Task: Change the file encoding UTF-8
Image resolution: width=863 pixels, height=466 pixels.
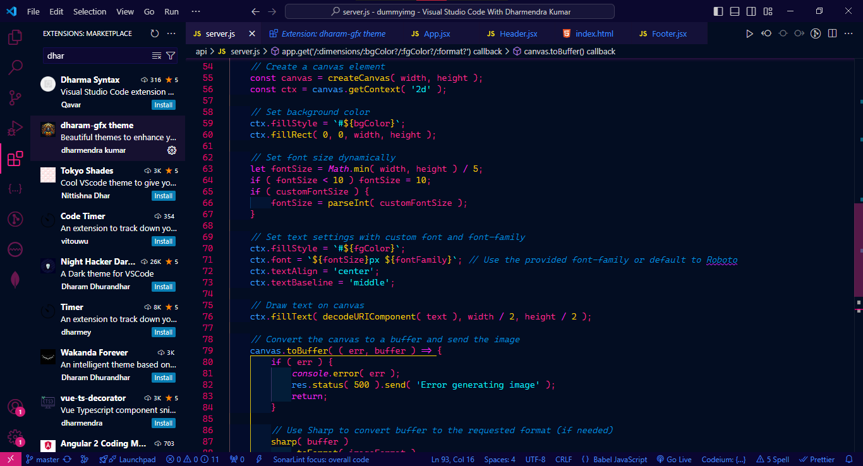Action: click(536, 460)
